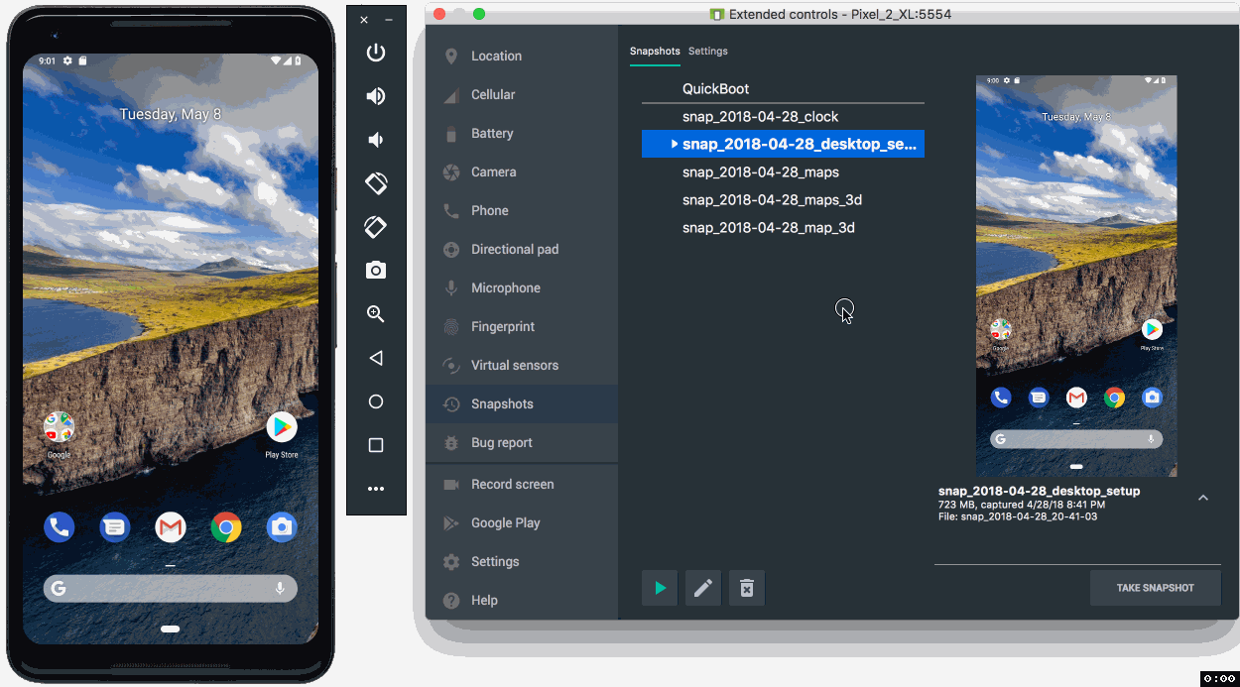Take a screenshot with the camera icon

(x=376, y=271)
